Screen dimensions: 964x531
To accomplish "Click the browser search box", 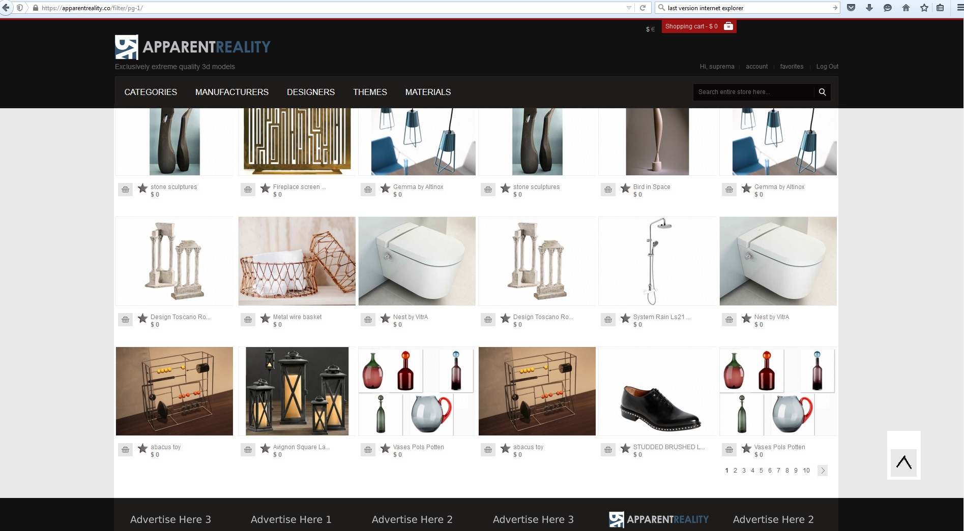I will [748, 8].
